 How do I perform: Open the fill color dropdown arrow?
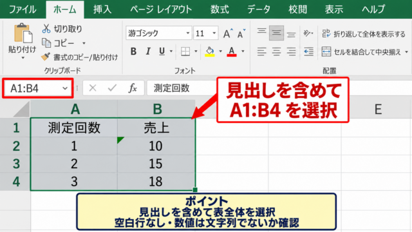coord(220,52)
